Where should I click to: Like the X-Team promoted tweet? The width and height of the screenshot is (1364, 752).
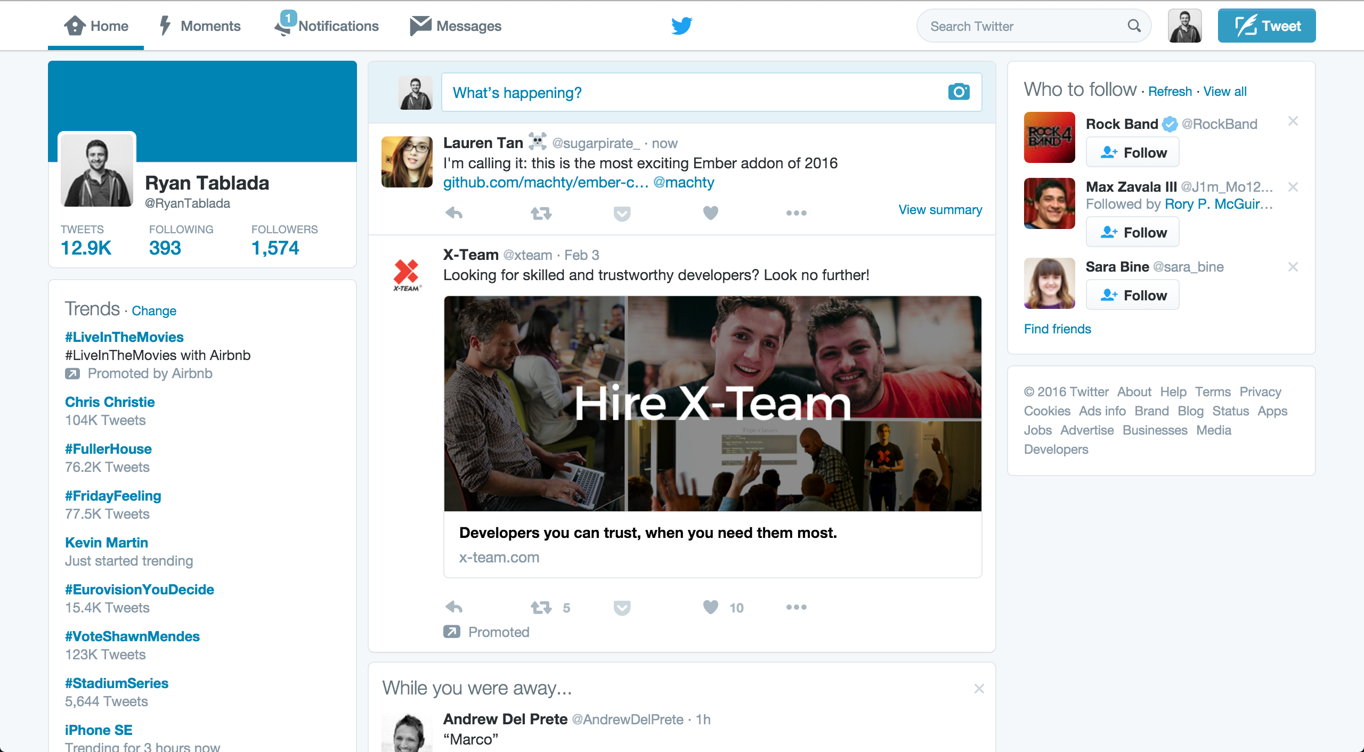click(x=710, y=607)
